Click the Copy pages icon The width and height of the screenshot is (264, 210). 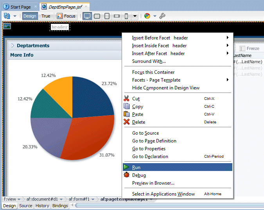tap(126, 106)
